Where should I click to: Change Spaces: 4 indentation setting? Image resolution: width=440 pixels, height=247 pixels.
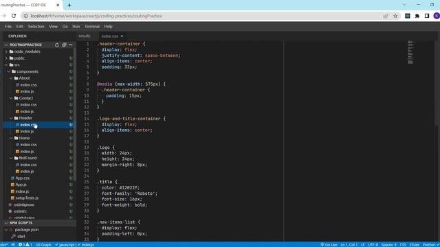(x=389, y=245)
